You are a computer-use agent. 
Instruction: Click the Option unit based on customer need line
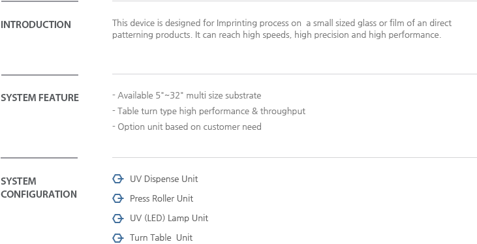tap(187, 127)
